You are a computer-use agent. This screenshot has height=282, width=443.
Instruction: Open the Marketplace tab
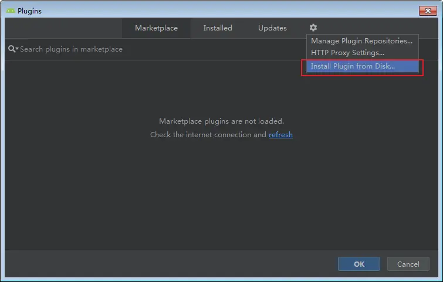[x=156, y=28]
